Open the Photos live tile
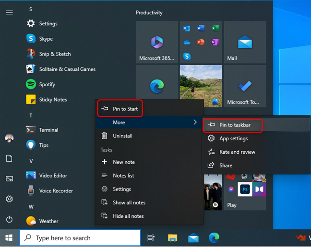311x247 pixels. [201, 82]
